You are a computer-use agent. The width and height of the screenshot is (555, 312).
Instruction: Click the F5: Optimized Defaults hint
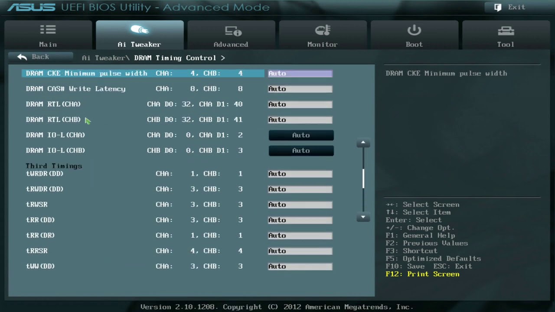pos(433,259)
